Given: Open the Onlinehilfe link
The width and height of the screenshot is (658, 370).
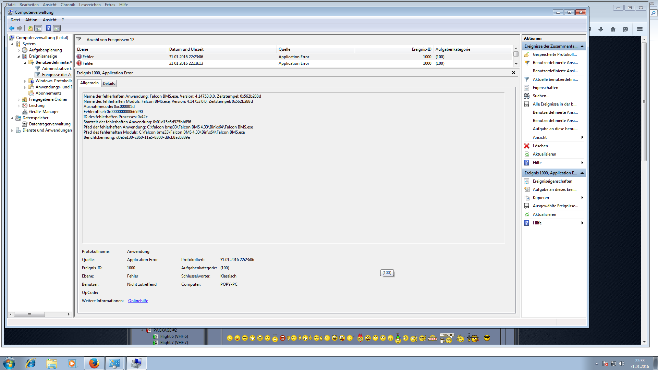Looking at the screenshot, I should tap(138, 301).
